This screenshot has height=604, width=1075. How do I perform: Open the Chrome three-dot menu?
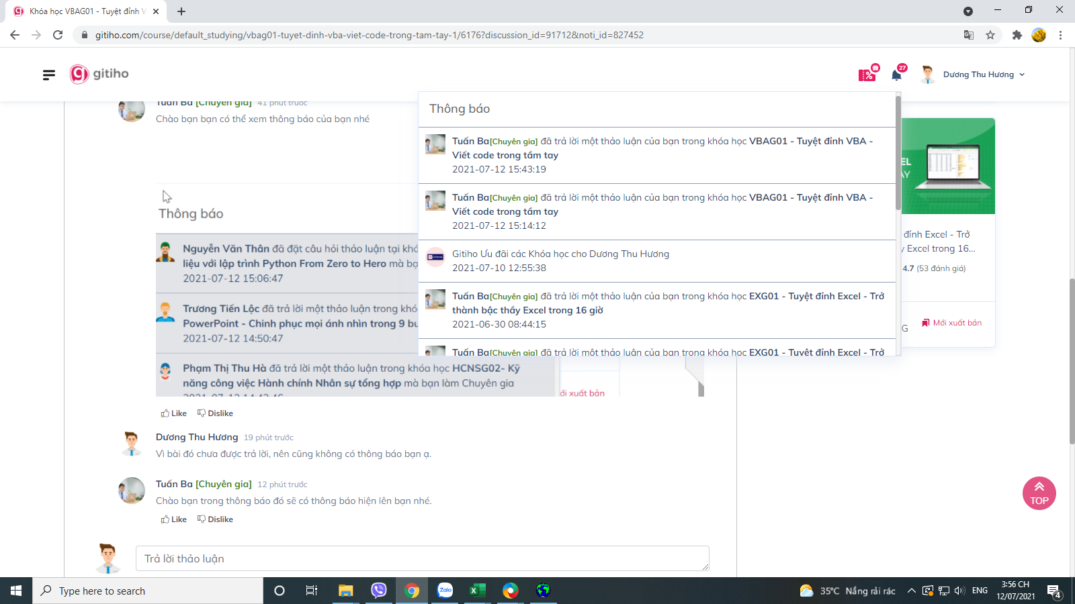click(x=1060, y=35)
